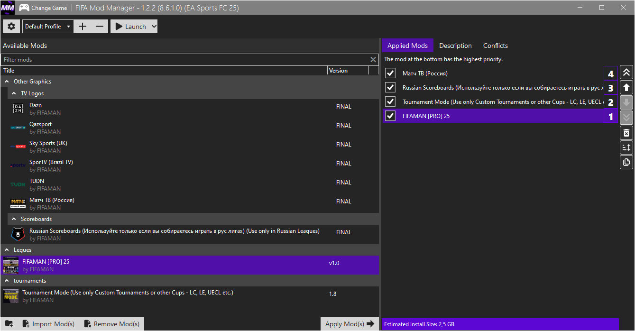This screenshot has width=635, height=331.
Task: Click the copy mod list icon
Action: tap(626, 163)
